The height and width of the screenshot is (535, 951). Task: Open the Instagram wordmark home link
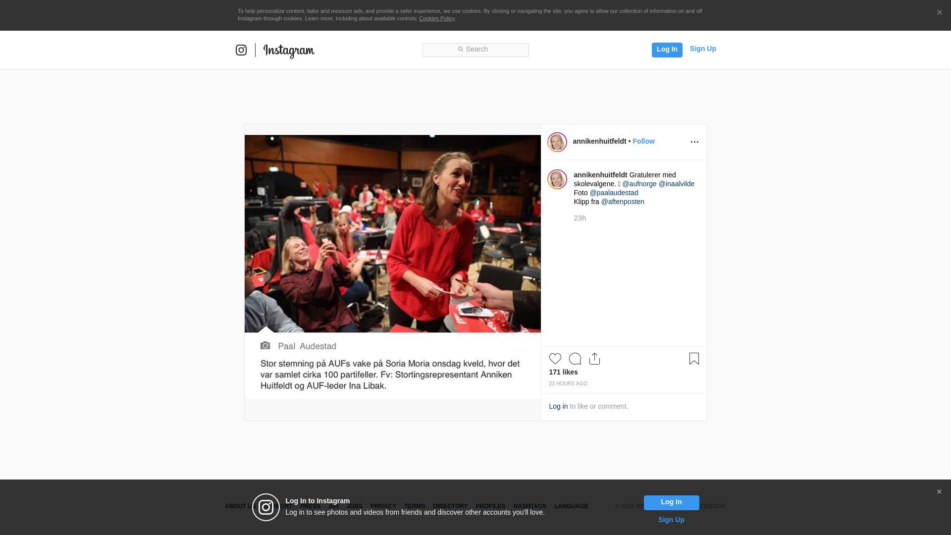(289, 51)
